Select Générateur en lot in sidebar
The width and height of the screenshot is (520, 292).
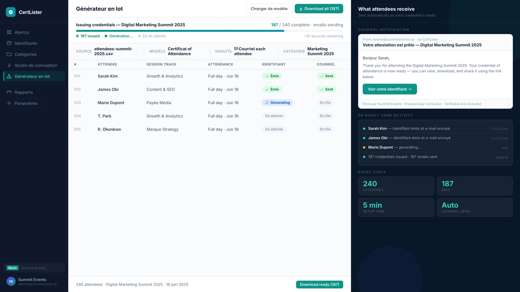coord(34,76)
